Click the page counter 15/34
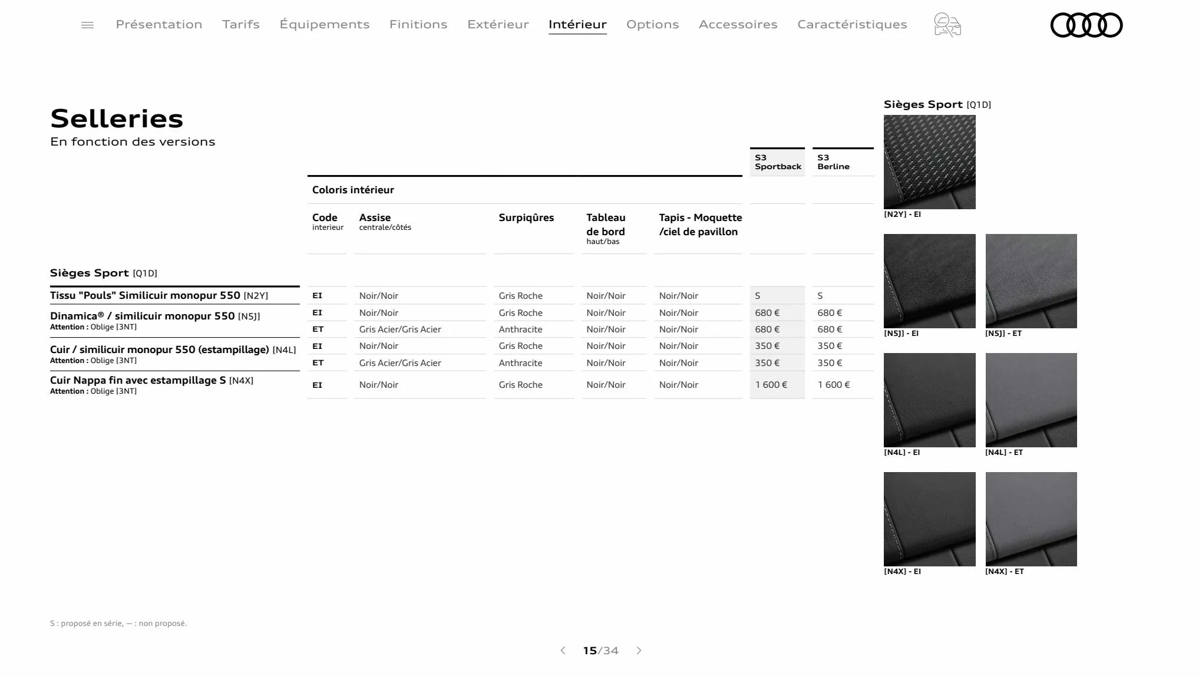This screenshot has width=1202, height=676. [x=600, y=651]
